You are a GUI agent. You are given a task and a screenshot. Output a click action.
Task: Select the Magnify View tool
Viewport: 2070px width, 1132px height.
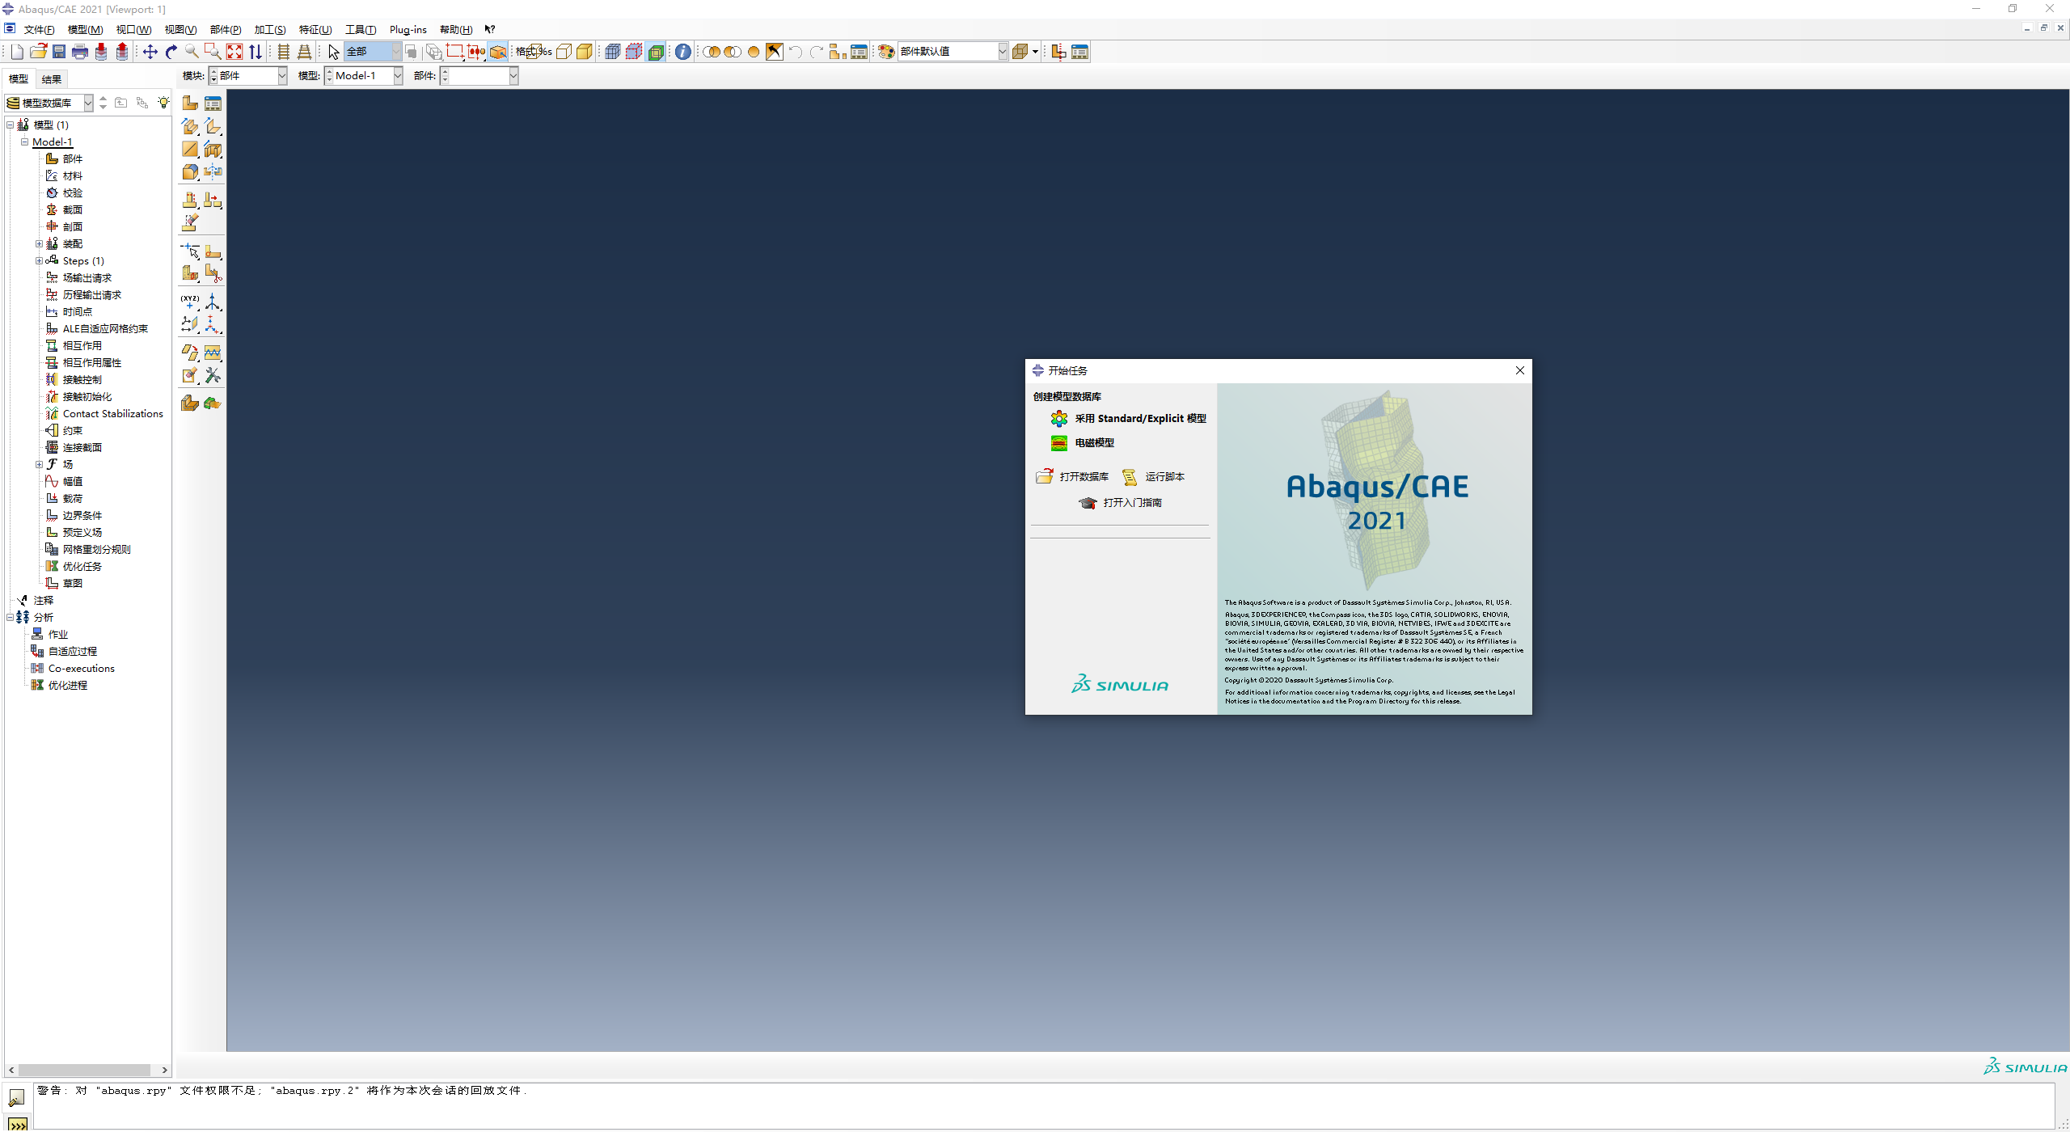192,51
